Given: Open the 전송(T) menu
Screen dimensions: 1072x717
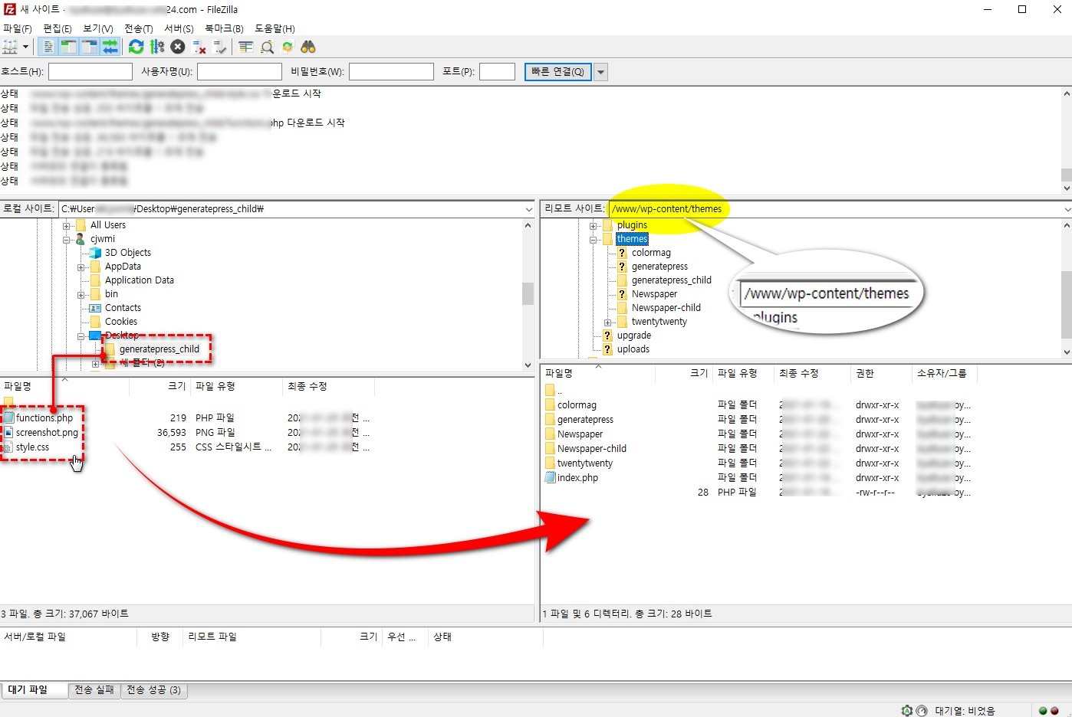Looking at the screenshot, I should coord(139,28).
